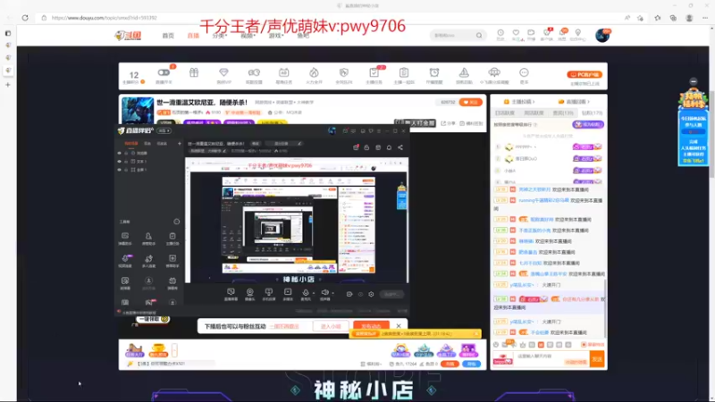Image resolution: width=715 pixels, height=402 pixels.
Task: Collapse the floating blue side banner minus button
Action: pyautogui.click(x=694, y=81)
